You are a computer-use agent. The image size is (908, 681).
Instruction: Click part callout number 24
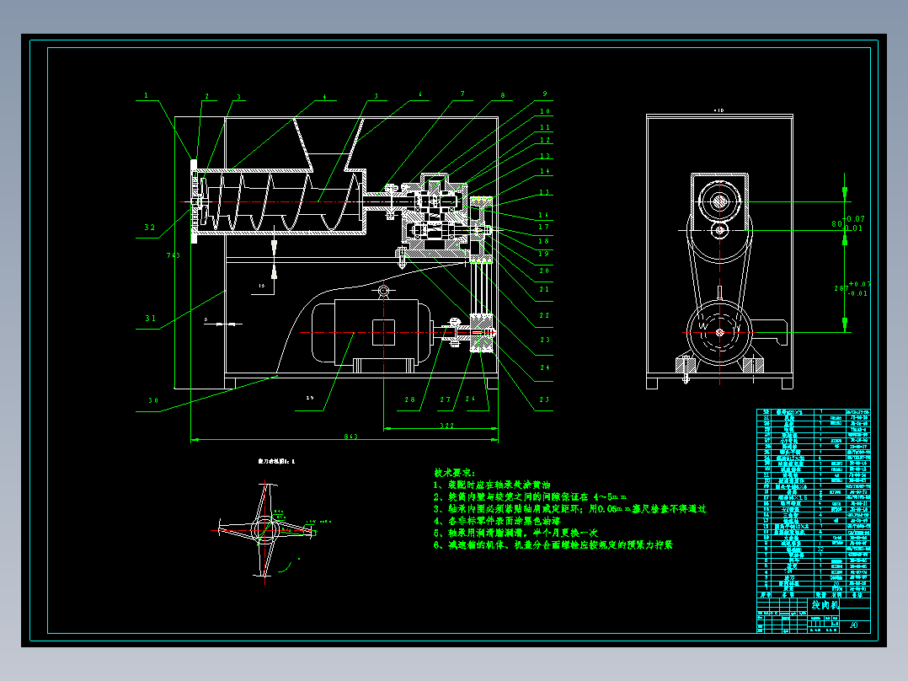coord(544,367)
